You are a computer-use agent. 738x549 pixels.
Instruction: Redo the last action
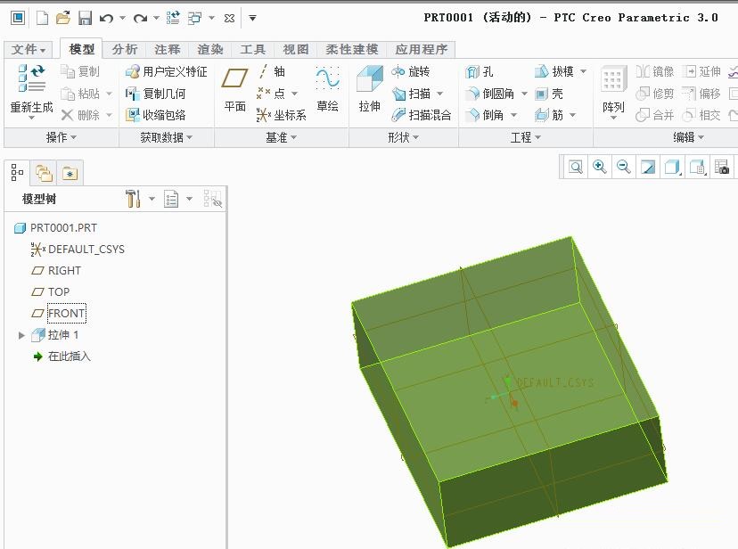[x=140, y=19]
